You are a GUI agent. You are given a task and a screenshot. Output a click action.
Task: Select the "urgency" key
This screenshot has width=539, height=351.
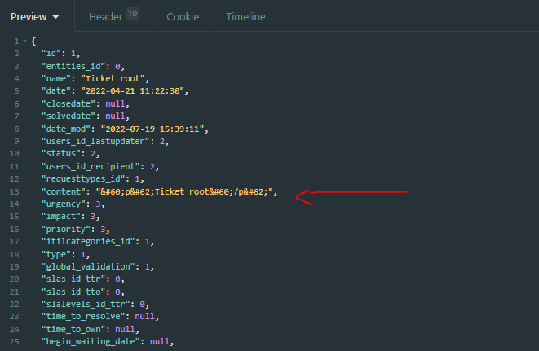(x=64, y=204)
